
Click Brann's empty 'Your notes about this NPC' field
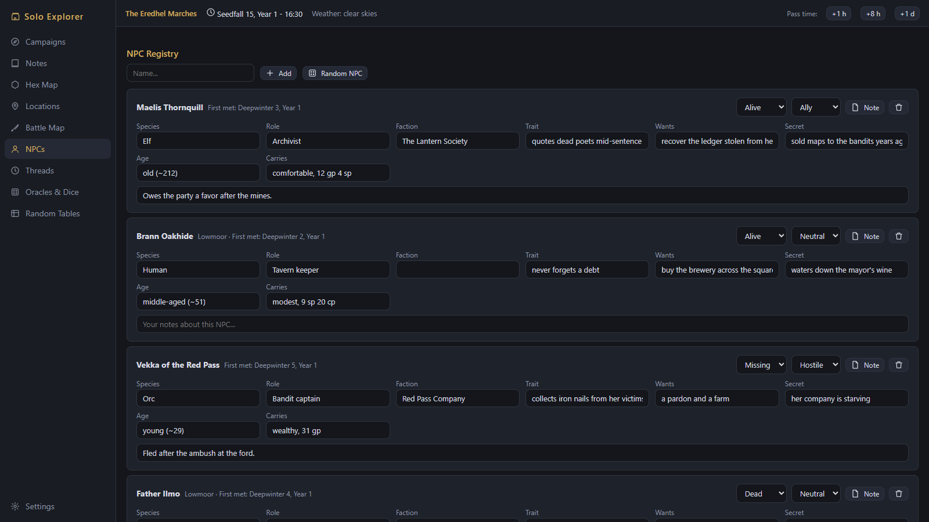523,324
